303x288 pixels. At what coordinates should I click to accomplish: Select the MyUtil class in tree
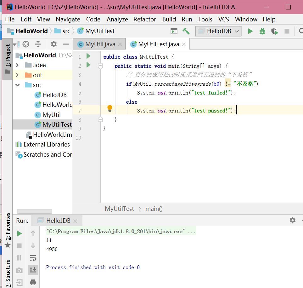click(48, 115)
